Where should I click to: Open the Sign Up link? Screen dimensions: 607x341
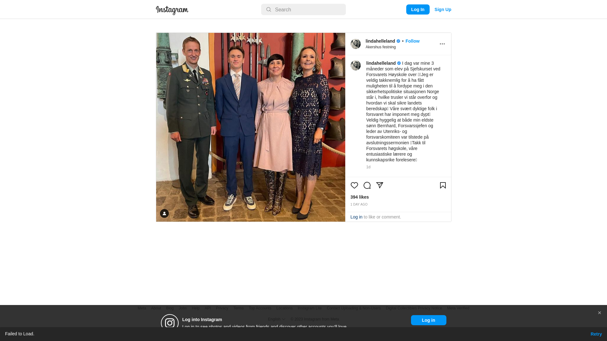point(443,9)
